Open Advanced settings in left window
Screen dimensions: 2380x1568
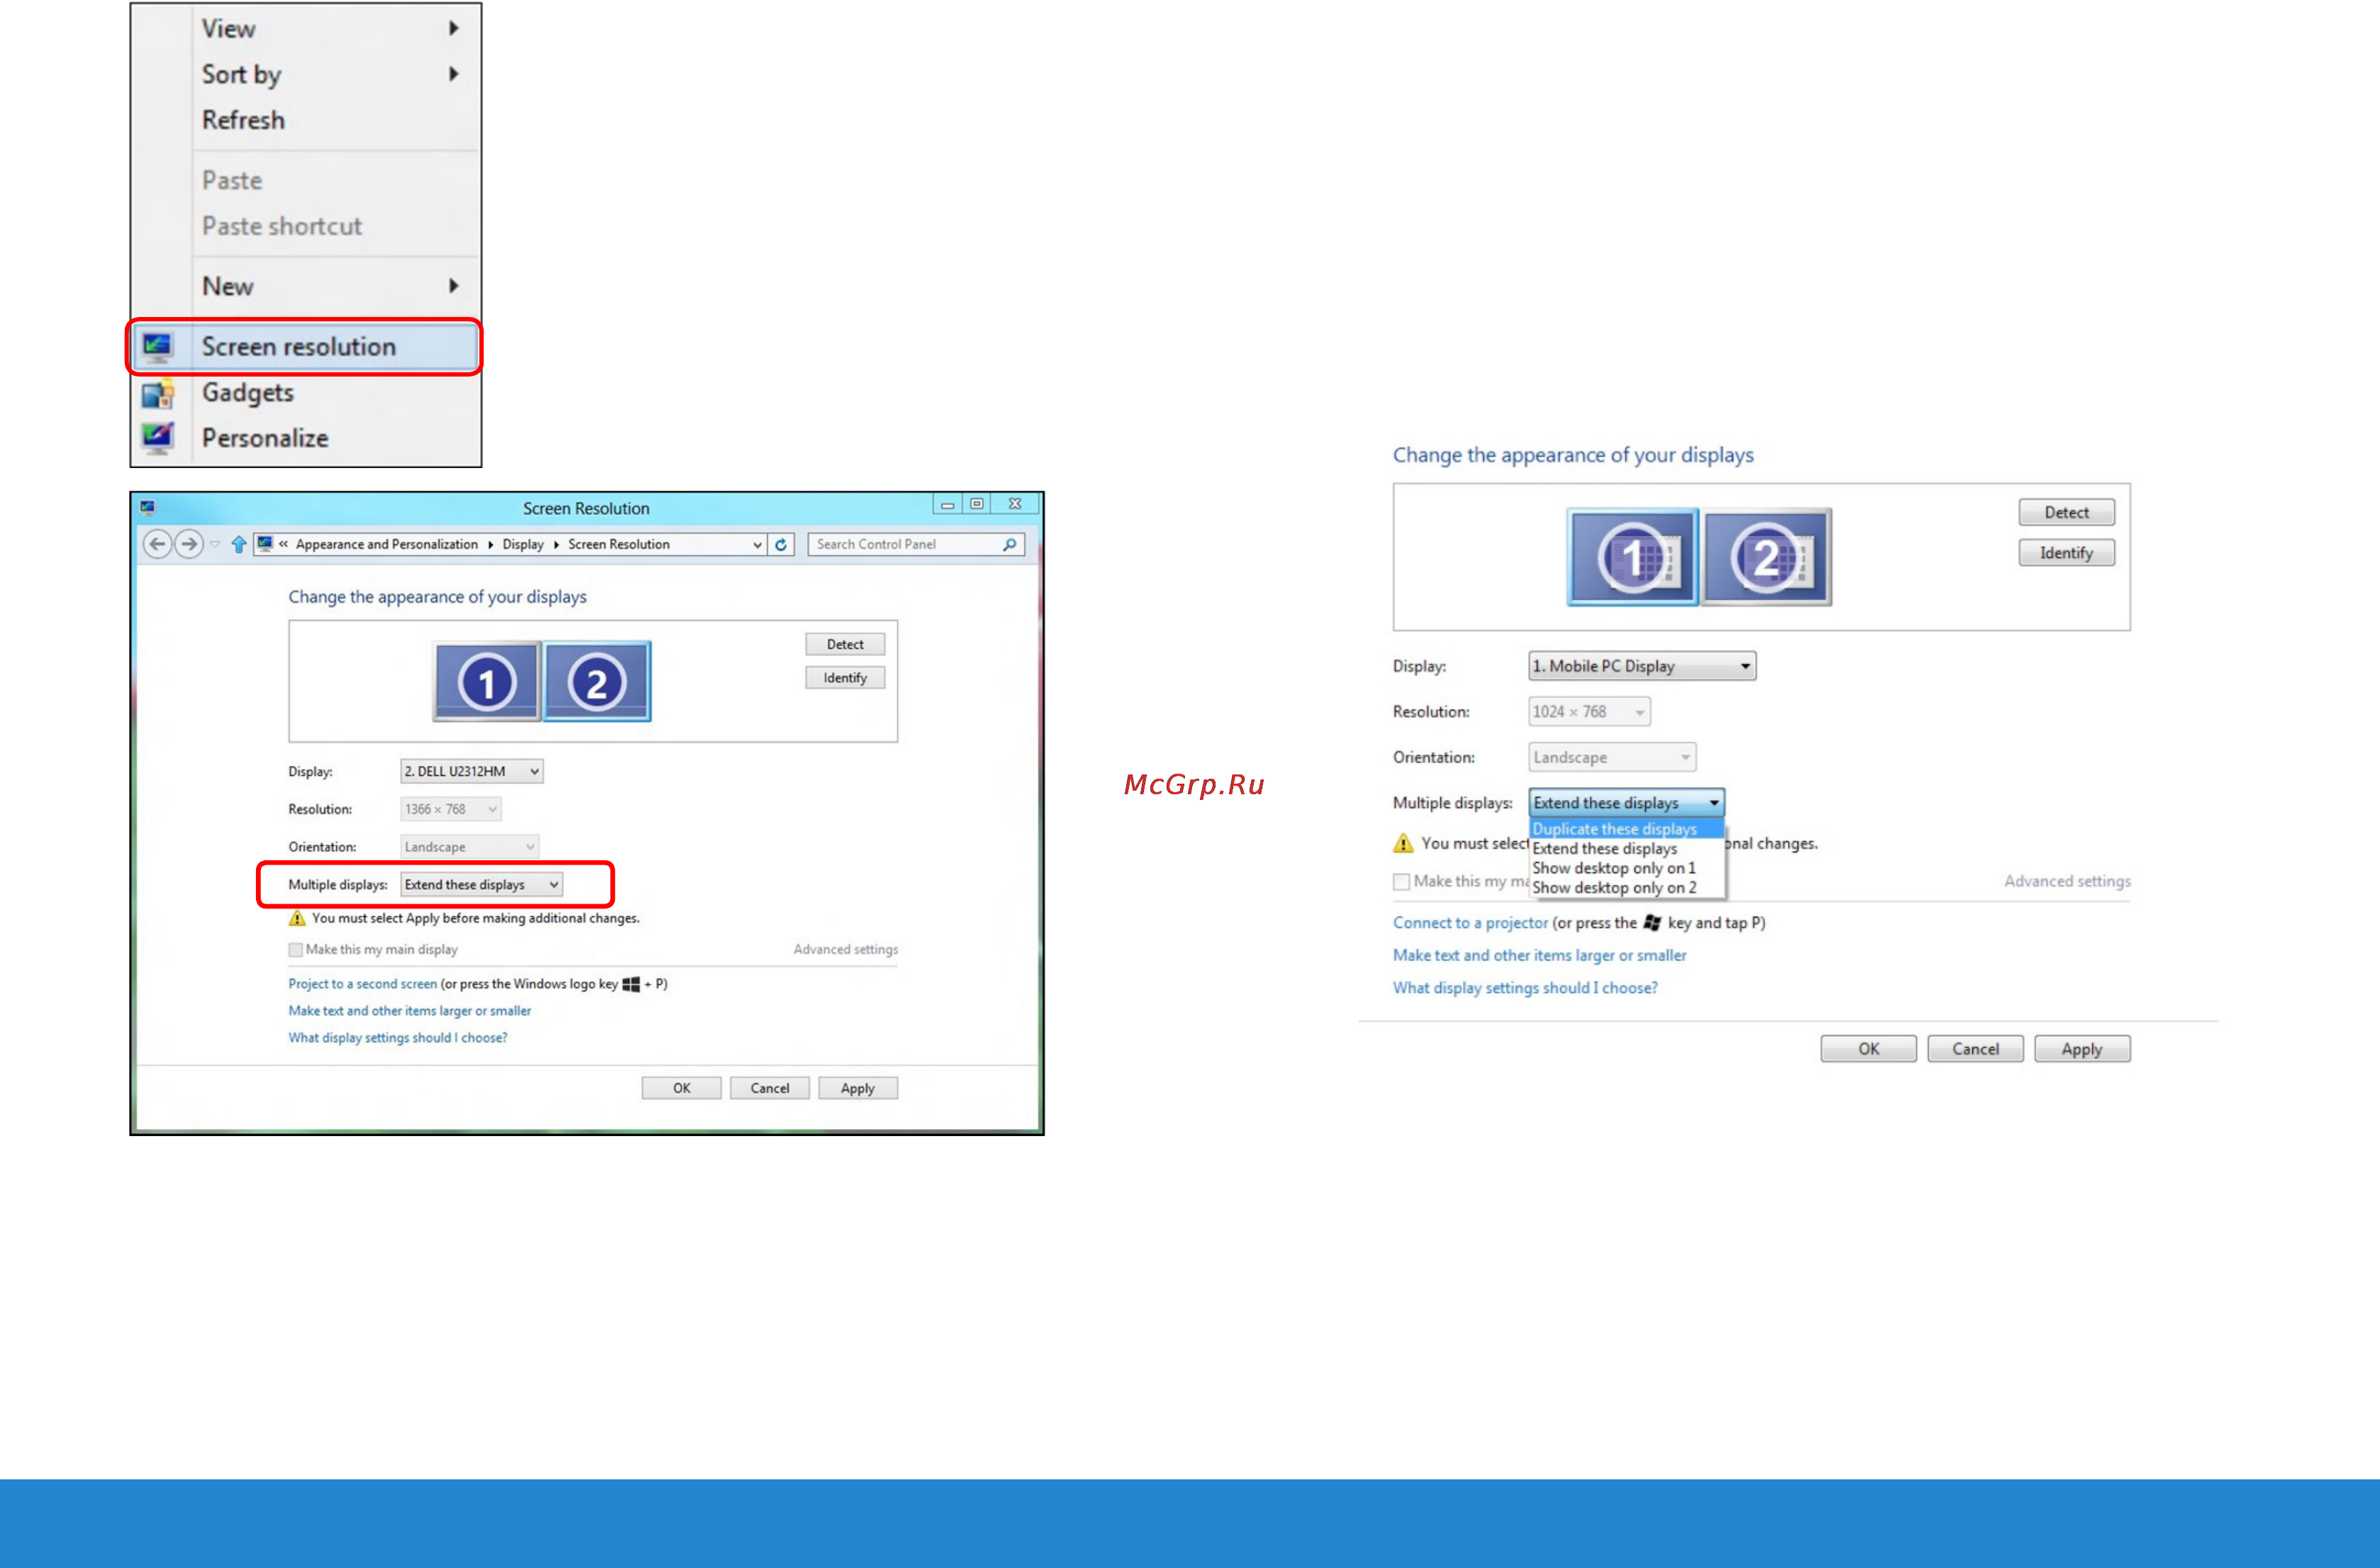tap(845, 949)
